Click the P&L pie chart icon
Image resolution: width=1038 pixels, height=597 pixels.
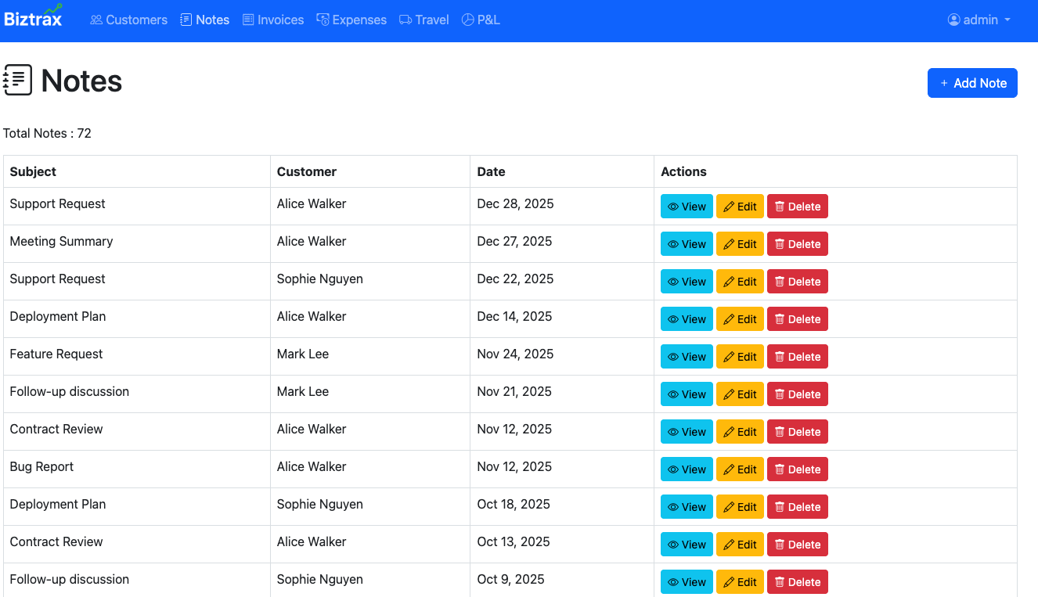[x=467, y=20]
